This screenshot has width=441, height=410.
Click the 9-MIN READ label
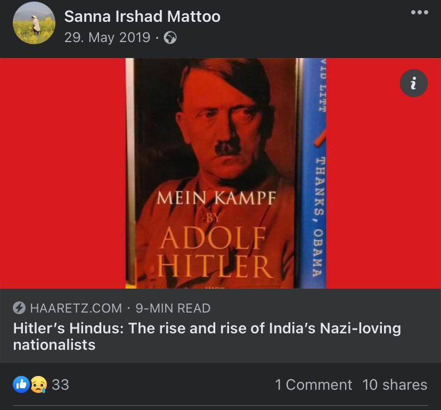coord(173,308)
